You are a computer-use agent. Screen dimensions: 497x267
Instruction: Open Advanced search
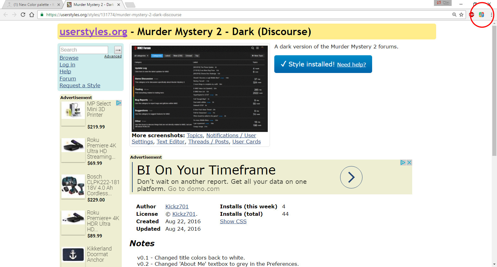click(x=113, y=56)
